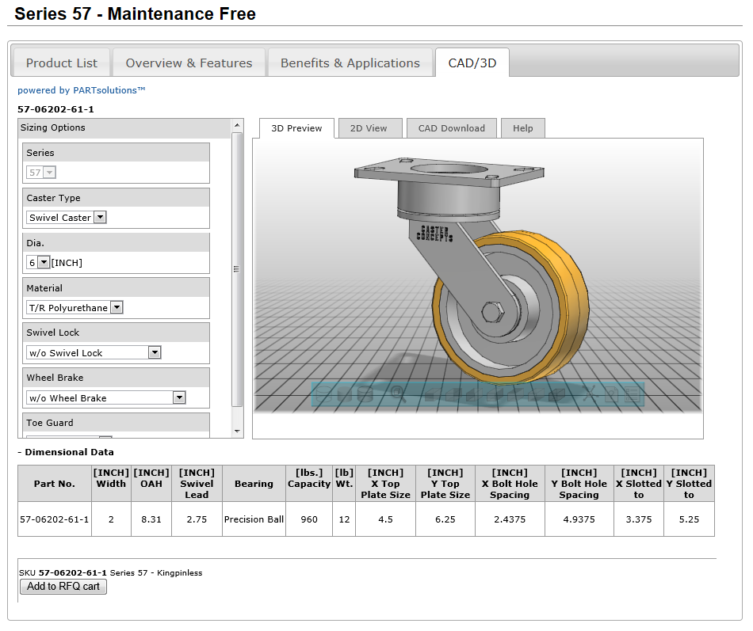Open the Wheel Brake dropdown
753x631 pixels.
(105, 397)
